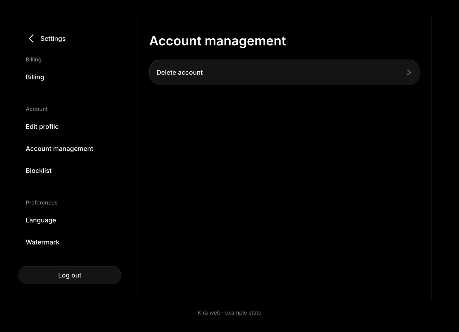This screenshot has height=332, width=459.
Task: Click the chevron arrow in Delete account row
Action: point(409,73)
